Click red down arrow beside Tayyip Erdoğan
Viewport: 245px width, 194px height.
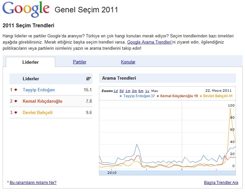(x=16, y=90)
